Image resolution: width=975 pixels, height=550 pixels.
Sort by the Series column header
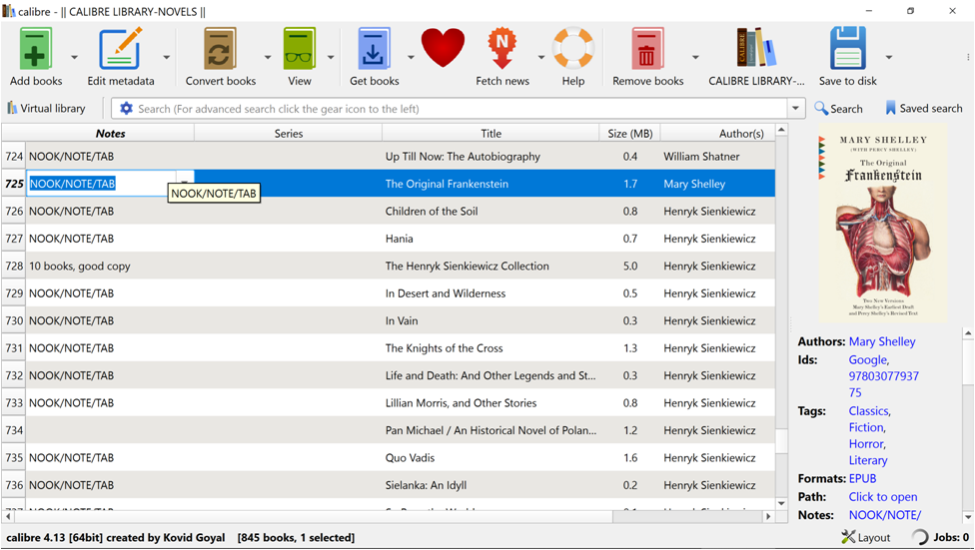289,133
